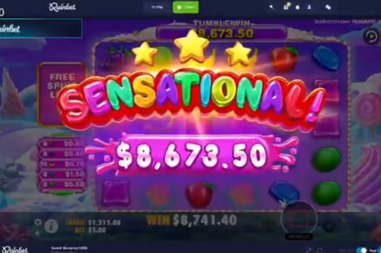
Task: Select the In Play tab
Action: click(x=157, y=7)
